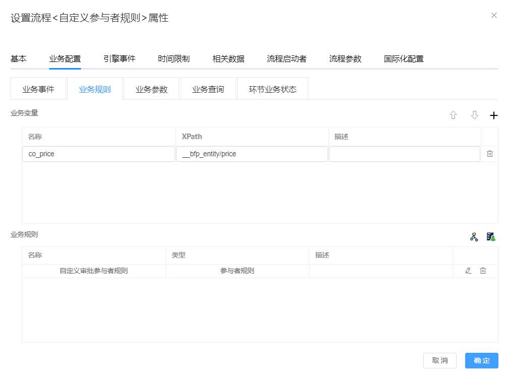This screenshot has width=507, height=377.
Task: Edit the 自定义审批参与者规则 rule with pencil icon
Action: tap(468, 271)
